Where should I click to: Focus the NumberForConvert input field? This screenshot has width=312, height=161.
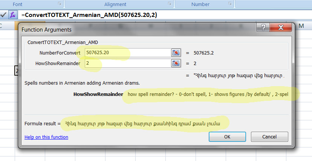pyautogui.click(x=127, y=53)
